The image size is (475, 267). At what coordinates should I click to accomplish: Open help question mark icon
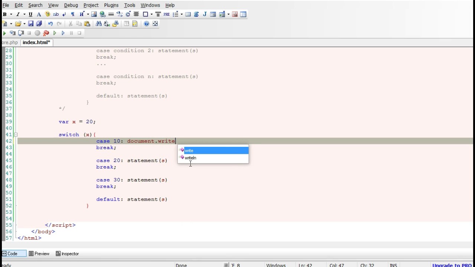pyautogui.click(x=147, y=24)
